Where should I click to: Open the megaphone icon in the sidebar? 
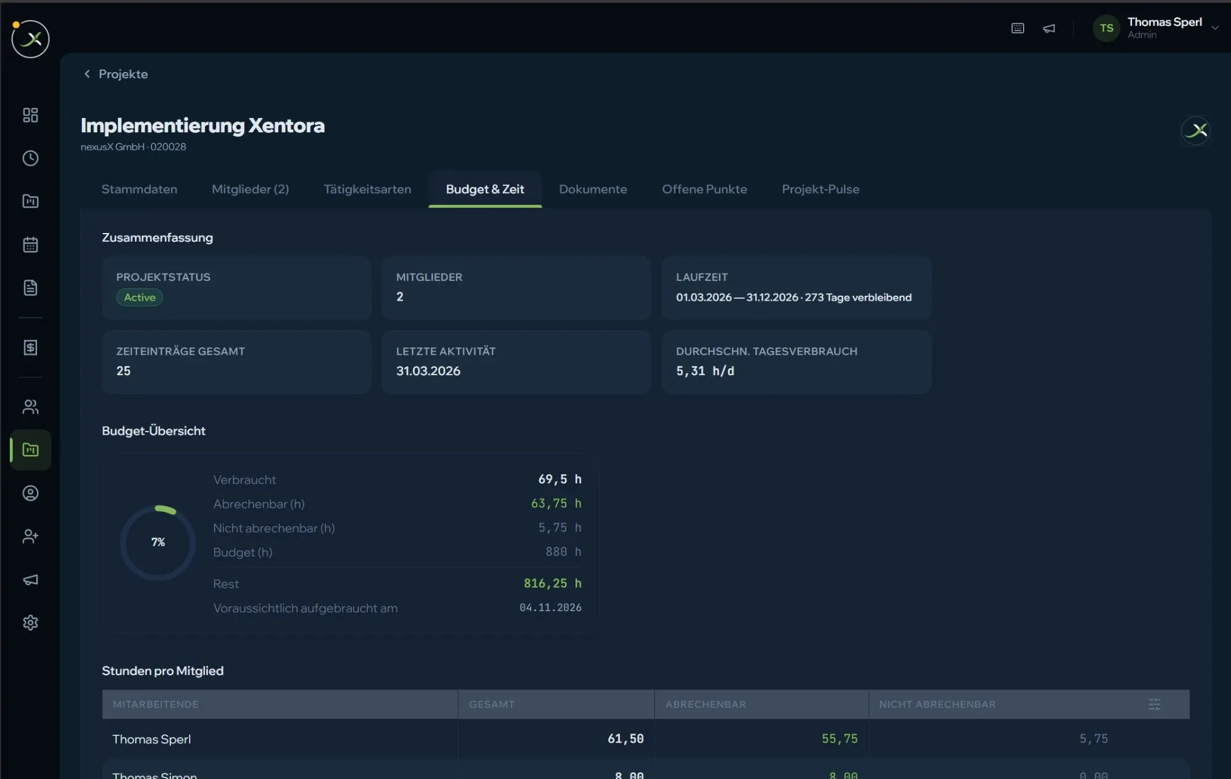(30, 580)
